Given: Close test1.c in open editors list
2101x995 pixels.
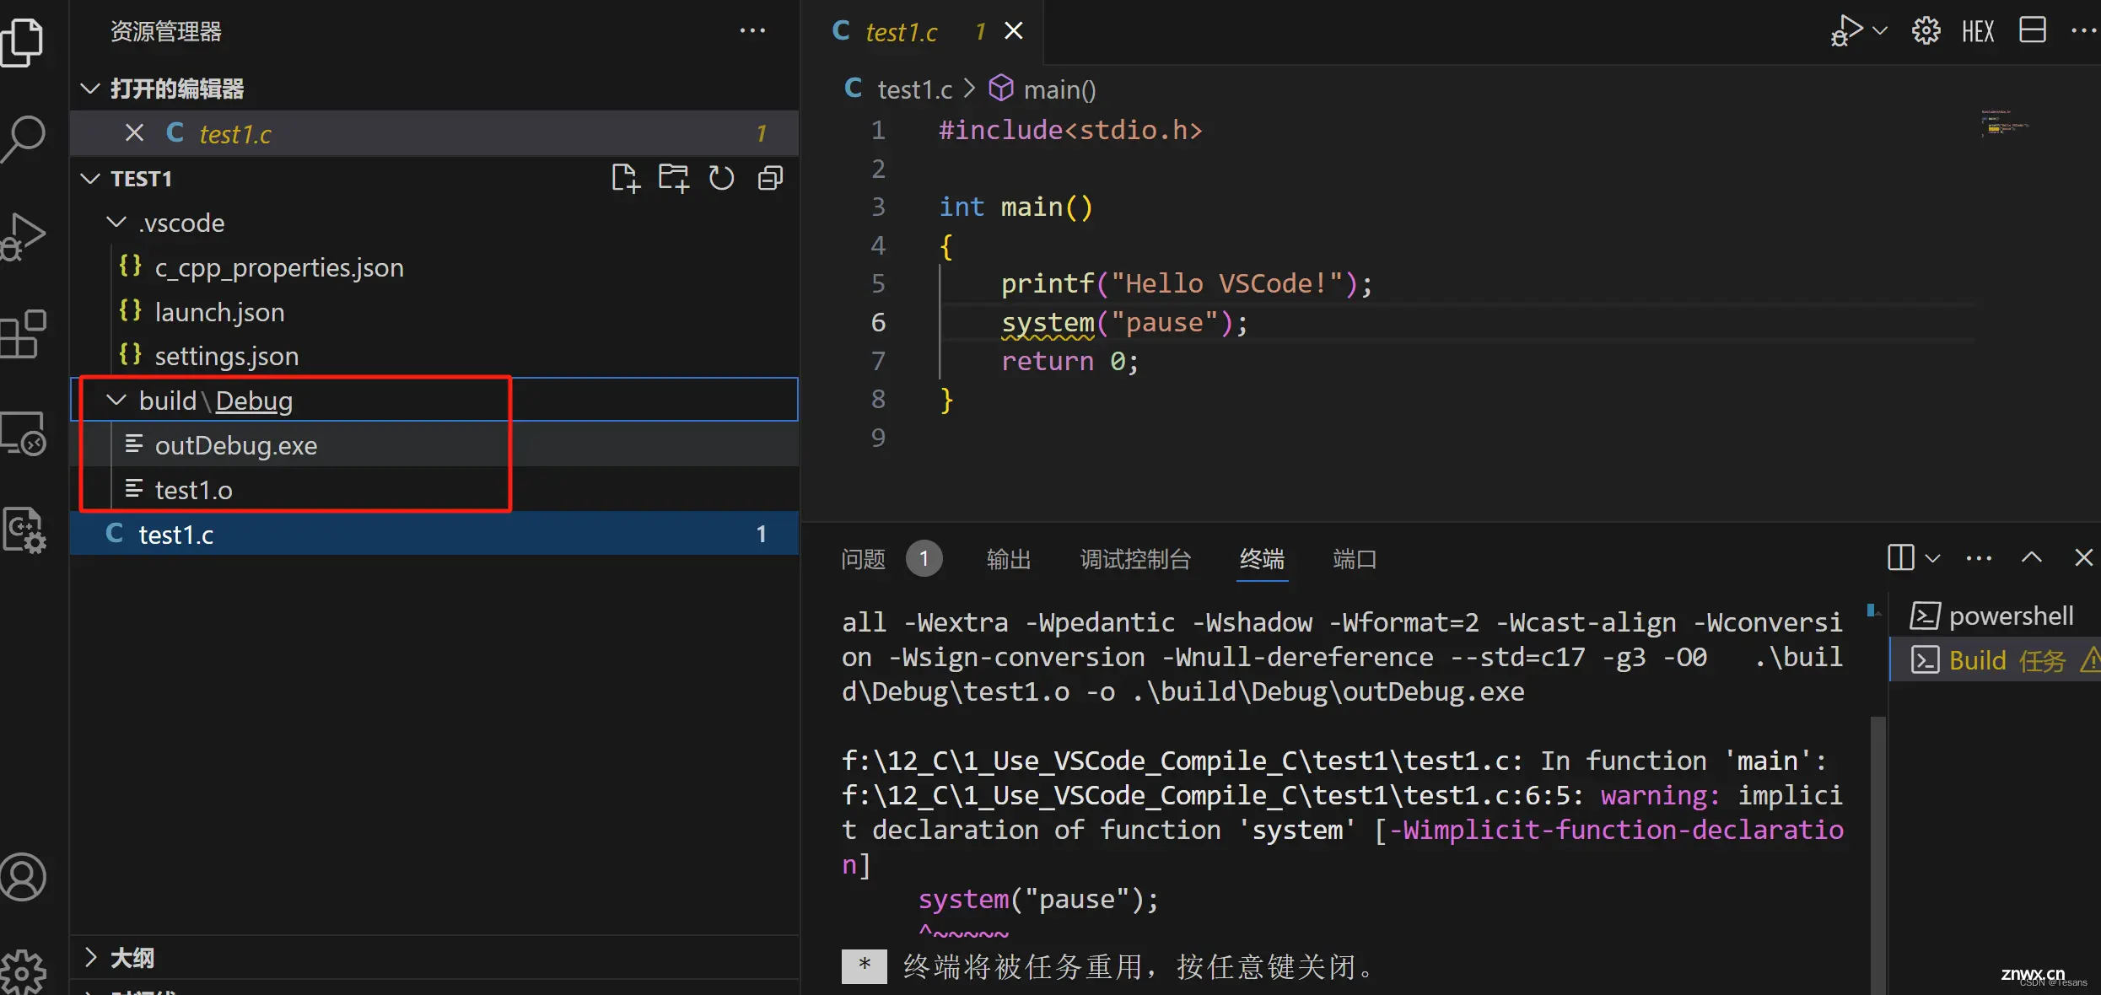Looking at the screenshot, I should tap(134, 133).
